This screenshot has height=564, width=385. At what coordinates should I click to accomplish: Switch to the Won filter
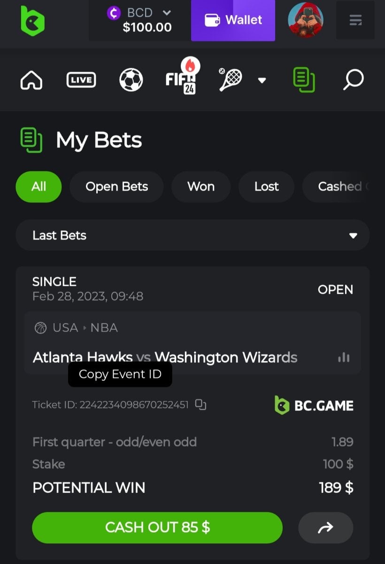[201, 187]
